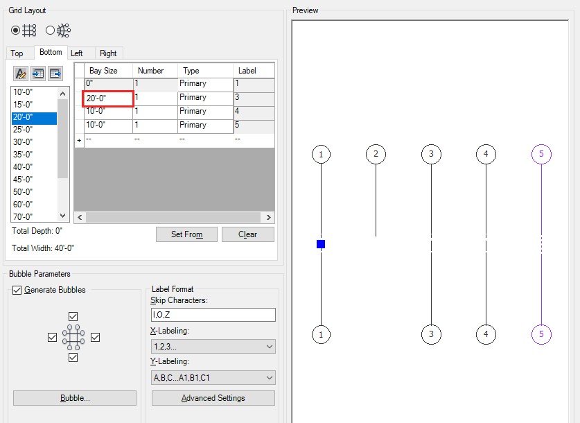The image size is (580, 423).
Task: Select 40'-0" in the bay size list
Action: pyautogui.click(x=34, y=167)
